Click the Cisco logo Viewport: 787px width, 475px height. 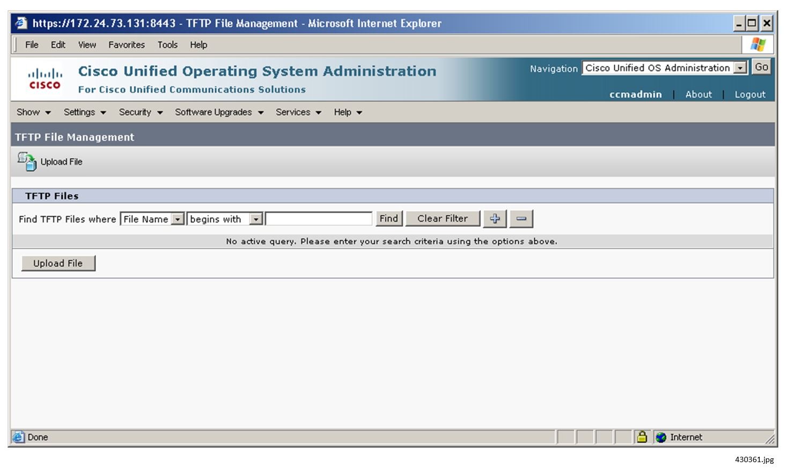click(45, 79)
